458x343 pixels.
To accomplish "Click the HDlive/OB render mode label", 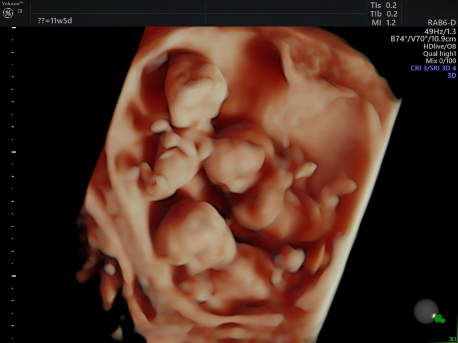I will tap(439, 46).
